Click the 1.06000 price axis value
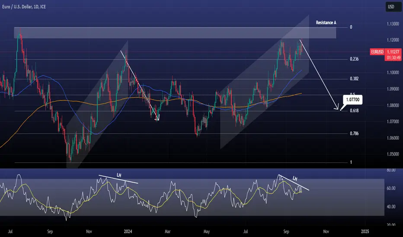The height and width of the screenshot is (237, 403). coord(393,138)
